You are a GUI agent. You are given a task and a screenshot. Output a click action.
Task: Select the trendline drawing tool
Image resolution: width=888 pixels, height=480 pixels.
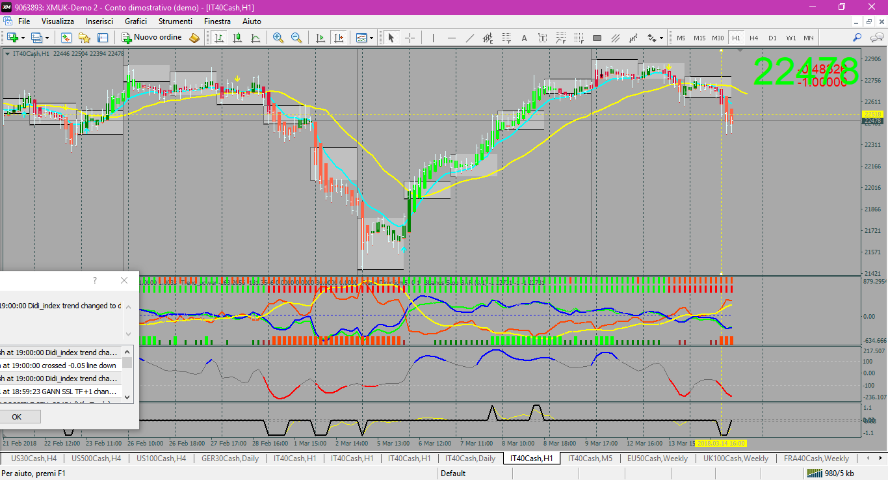(469, 38)
